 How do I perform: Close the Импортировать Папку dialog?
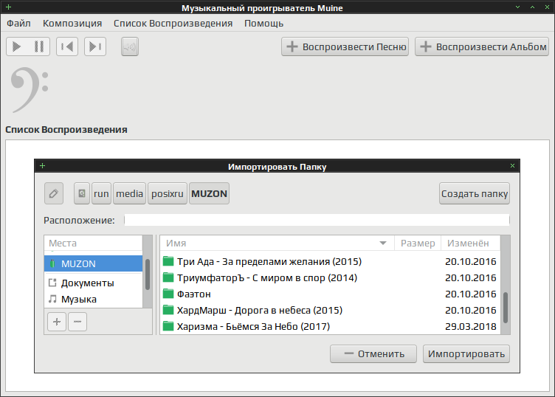(x=512, y=165)
